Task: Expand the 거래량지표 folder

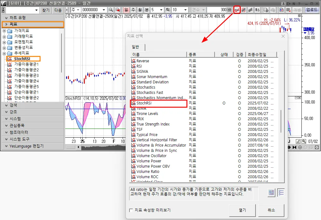Action: coord(4,37)
